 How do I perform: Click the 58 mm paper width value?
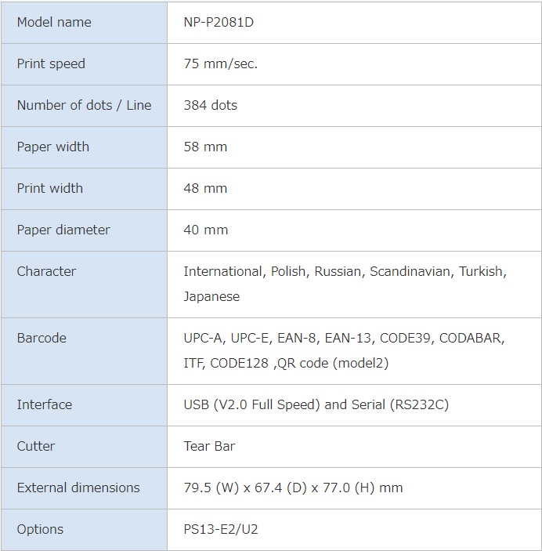pos(205,147)
